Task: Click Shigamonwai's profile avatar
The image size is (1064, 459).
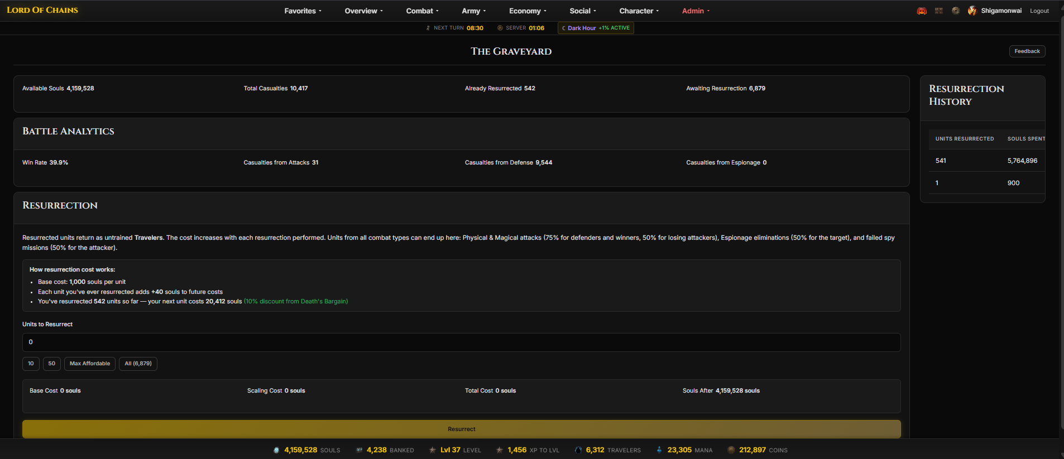Action: point(972,11)
